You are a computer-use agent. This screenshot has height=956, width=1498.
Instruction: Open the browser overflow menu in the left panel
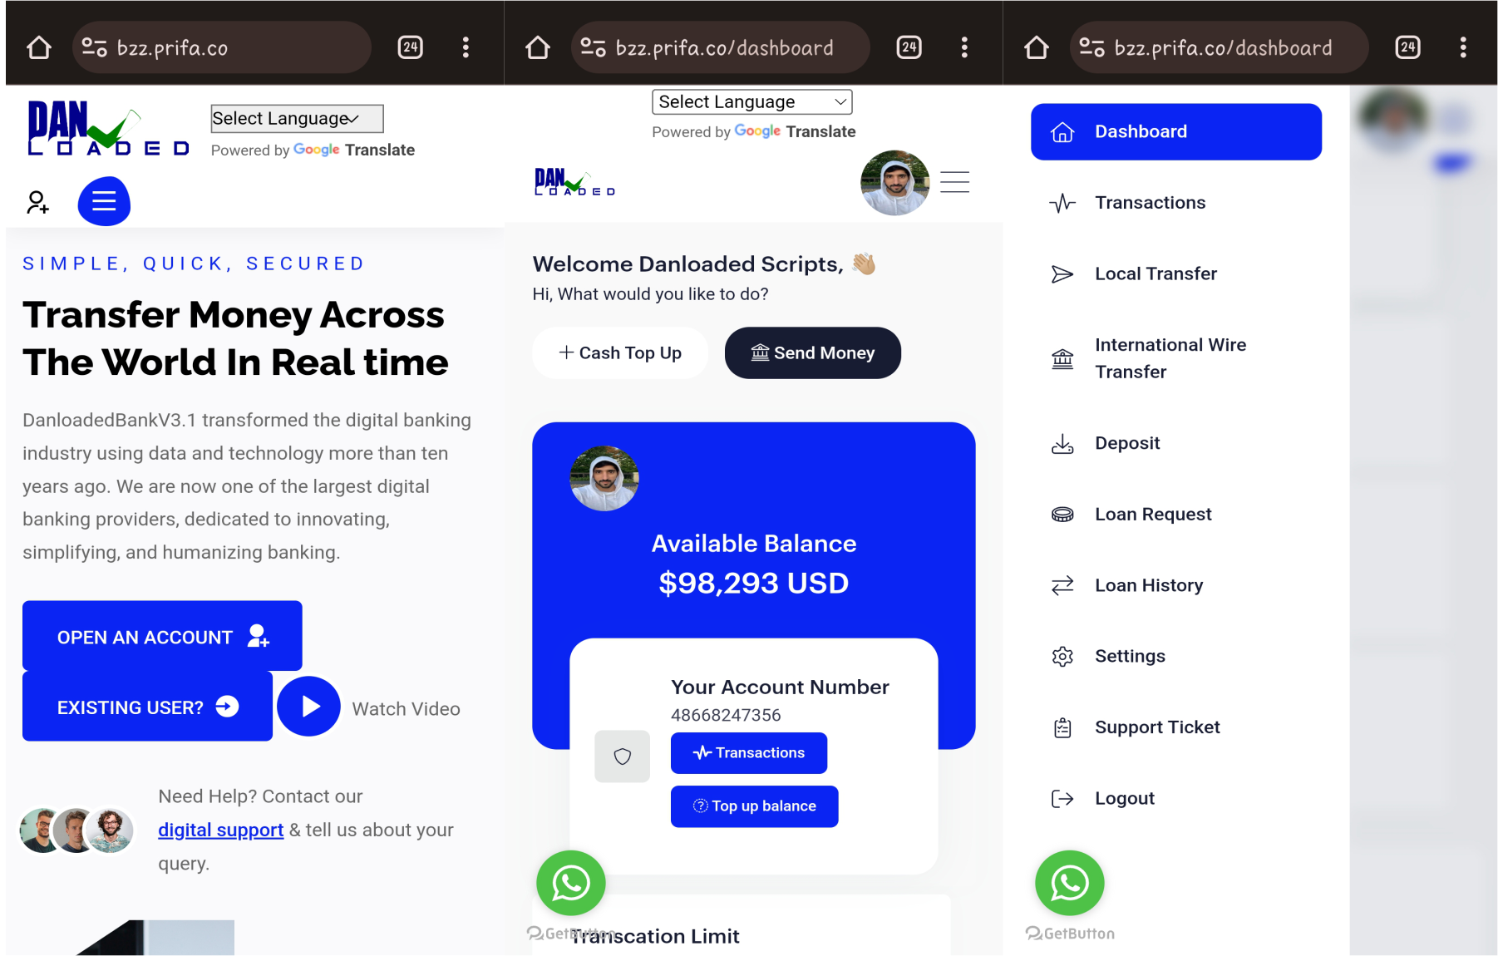pyautogui.click(x=466, y=47)
